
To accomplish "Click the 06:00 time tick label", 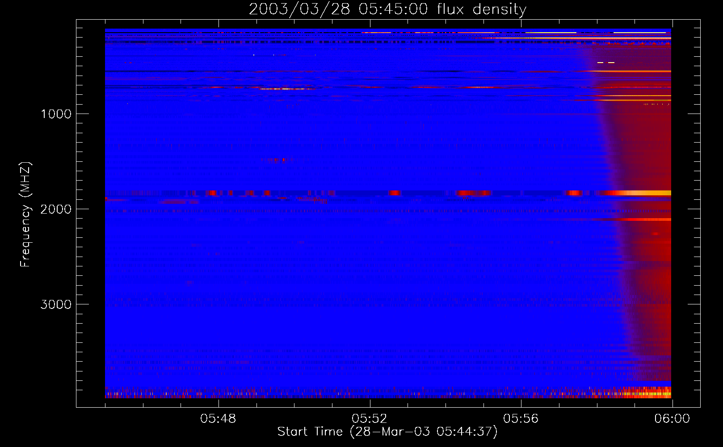I will pyautogui.click(x=672, y=419).
